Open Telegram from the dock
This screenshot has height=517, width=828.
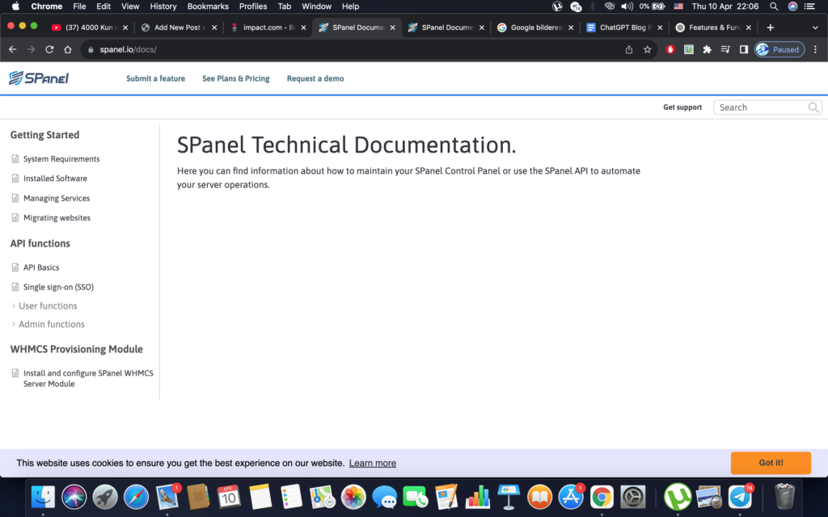point(740,497)
